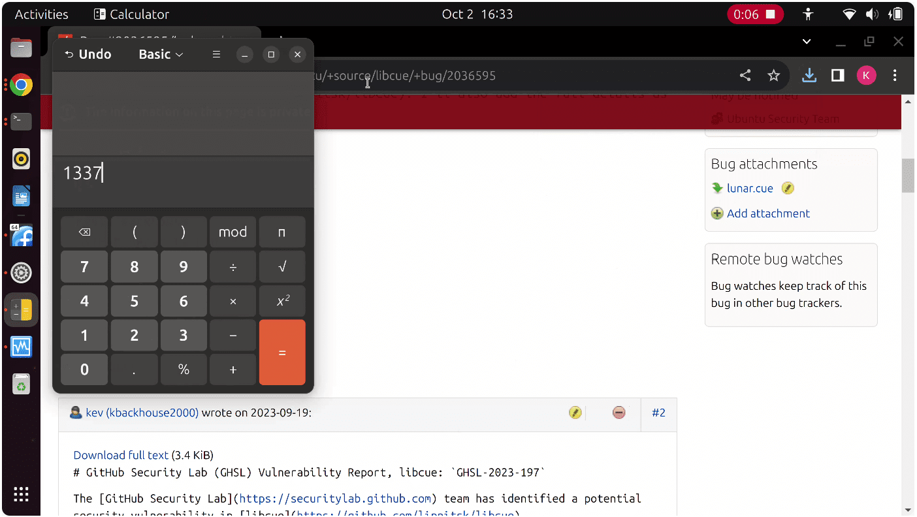Image resolution: width=917 pixels, height=517 pixels.
Task: Click the Add attachment link
Action: (x=768, y=213)
